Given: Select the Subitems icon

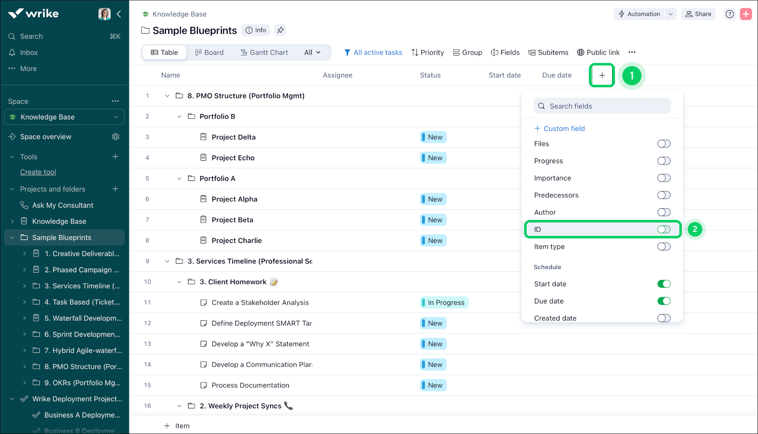Looking at the screenshot, I should (548, 52).
